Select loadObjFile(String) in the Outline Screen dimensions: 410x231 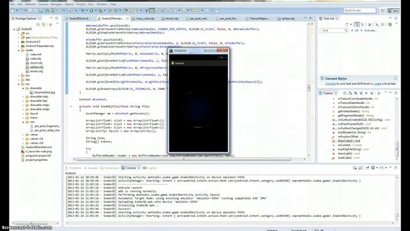[353, 150]
